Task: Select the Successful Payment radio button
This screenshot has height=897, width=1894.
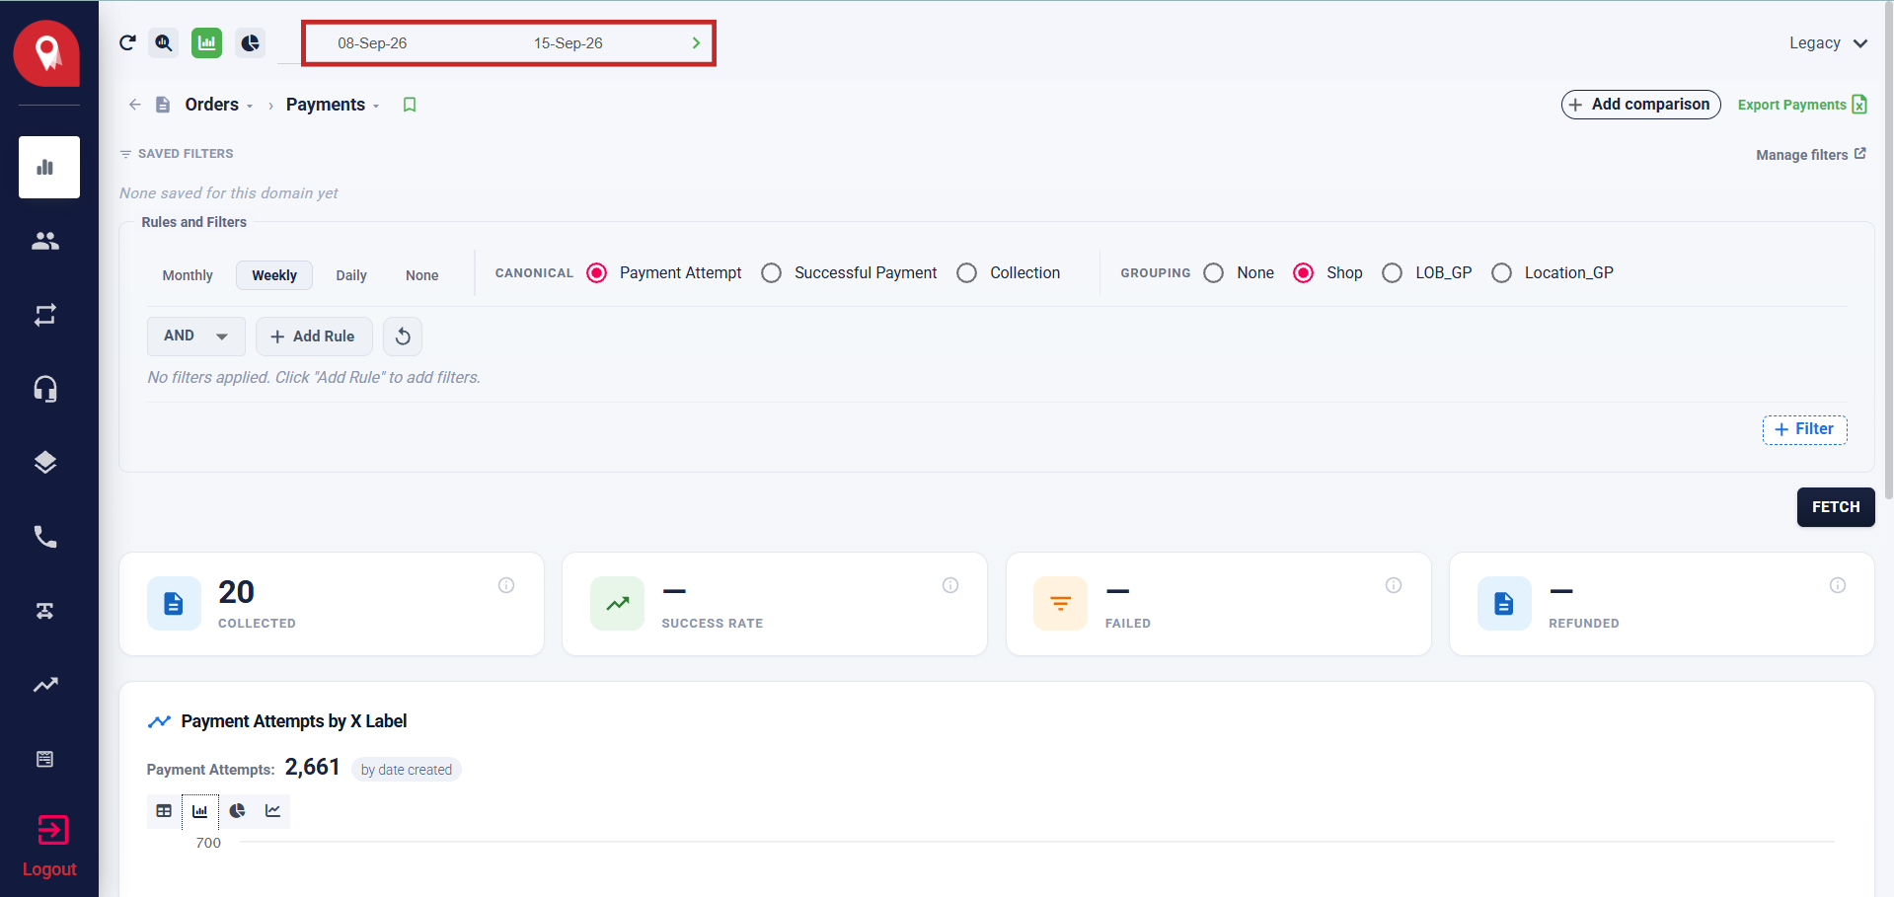Action: coord(772,273)
